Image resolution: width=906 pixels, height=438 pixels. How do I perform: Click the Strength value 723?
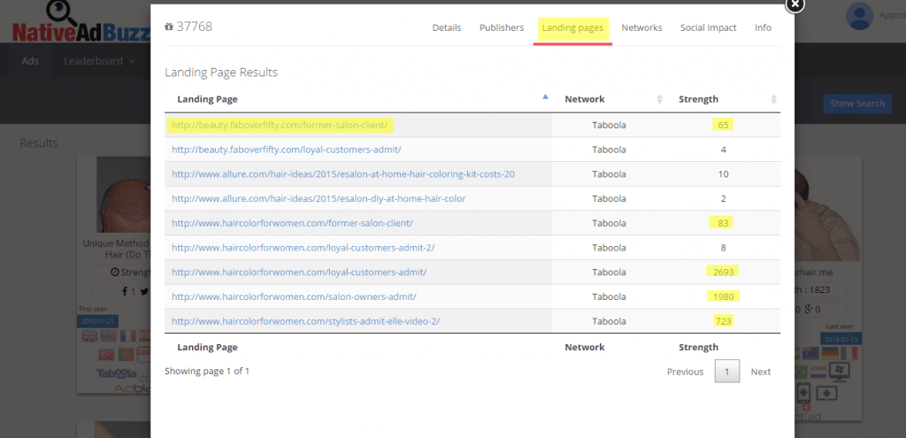[724, 321]
